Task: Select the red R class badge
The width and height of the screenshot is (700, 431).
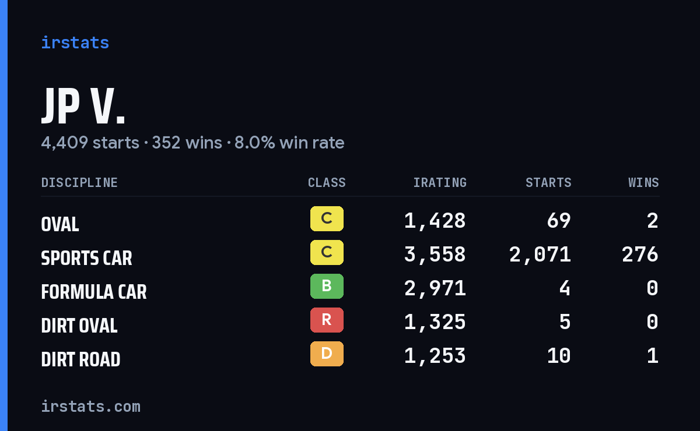Action: [x=327, y=320]
